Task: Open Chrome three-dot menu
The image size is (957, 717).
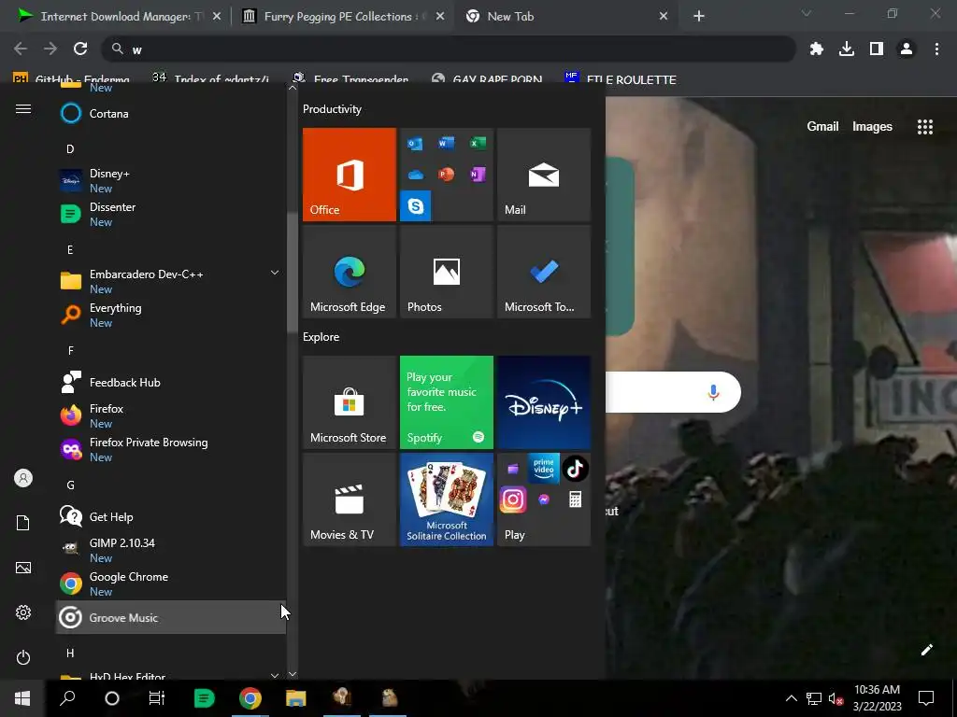Action: tap(936, 49)
